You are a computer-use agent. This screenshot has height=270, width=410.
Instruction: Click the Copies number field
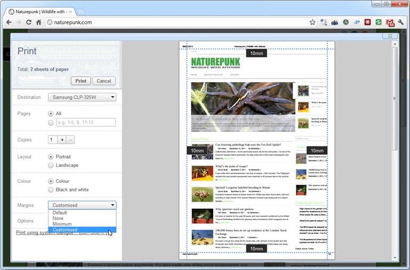53,140
